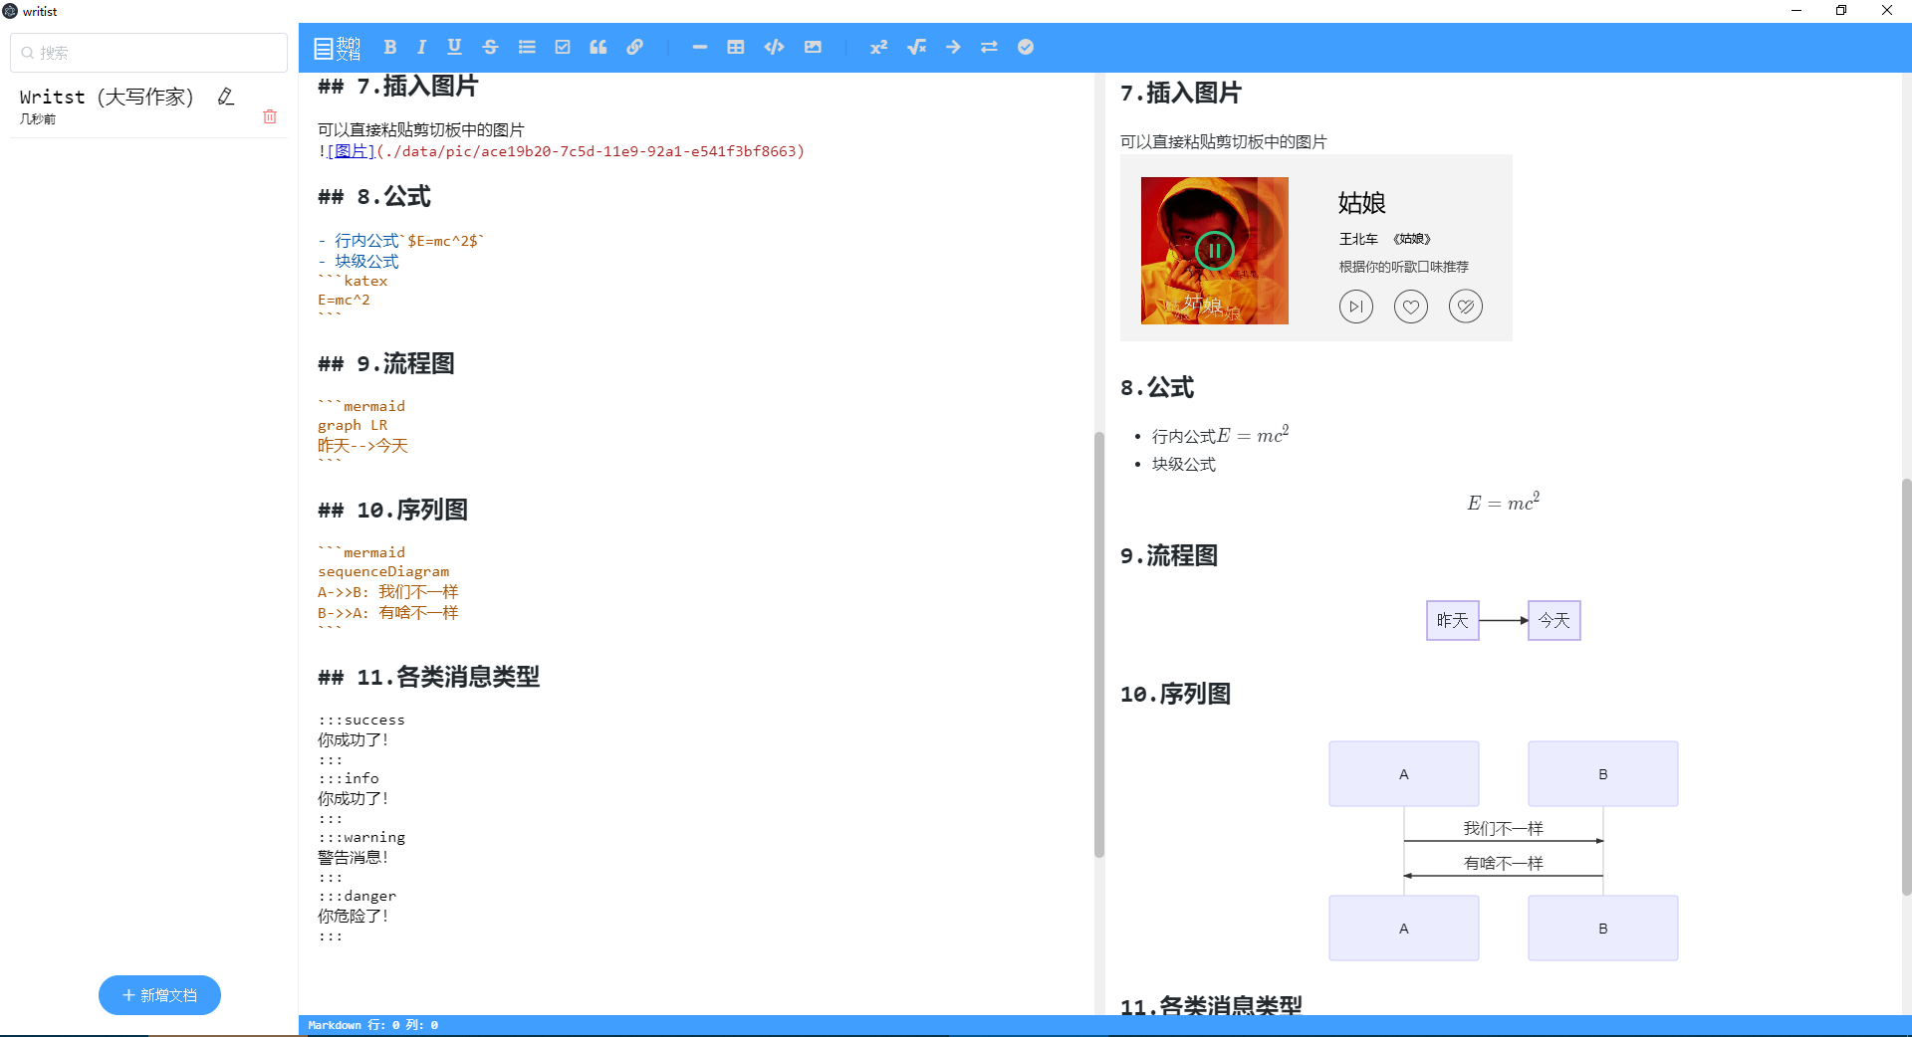Click the 我们不一样 label in sequence diagram
Screen dimensions: 1912x1037
(1503, 828)
